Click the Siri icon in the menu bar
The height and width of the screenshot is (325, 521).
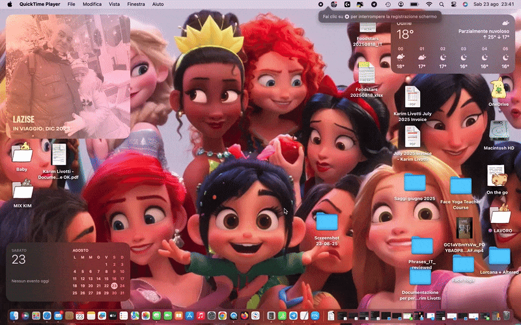pos(465,5)
